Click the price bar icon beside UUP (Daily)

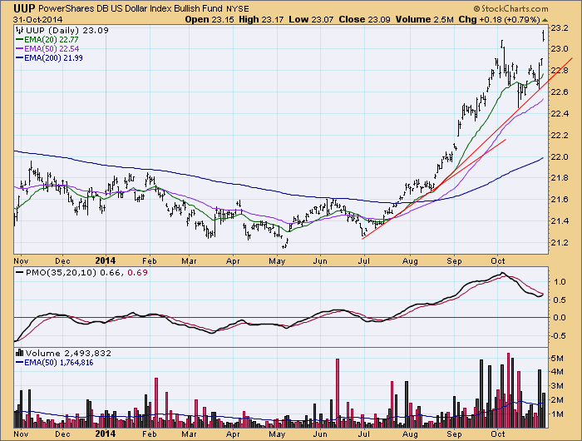coord(20,31)
